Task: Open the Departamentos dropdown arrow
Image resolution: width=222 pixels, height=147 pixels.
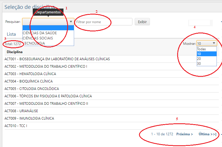Action: (x=71, y=22)
